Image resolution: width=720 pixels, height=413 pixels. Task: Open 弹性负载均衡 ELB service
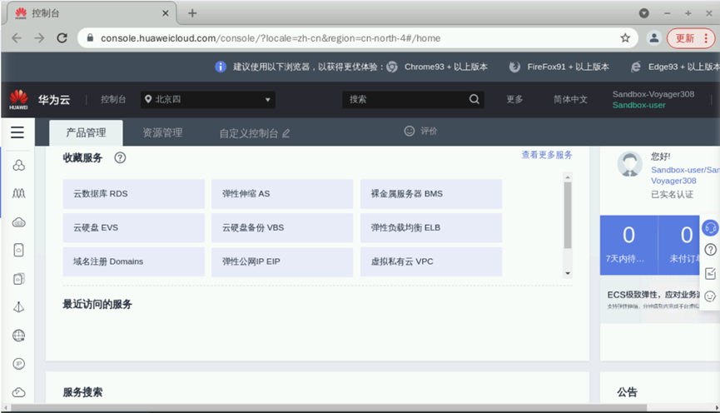pos(431,228)
